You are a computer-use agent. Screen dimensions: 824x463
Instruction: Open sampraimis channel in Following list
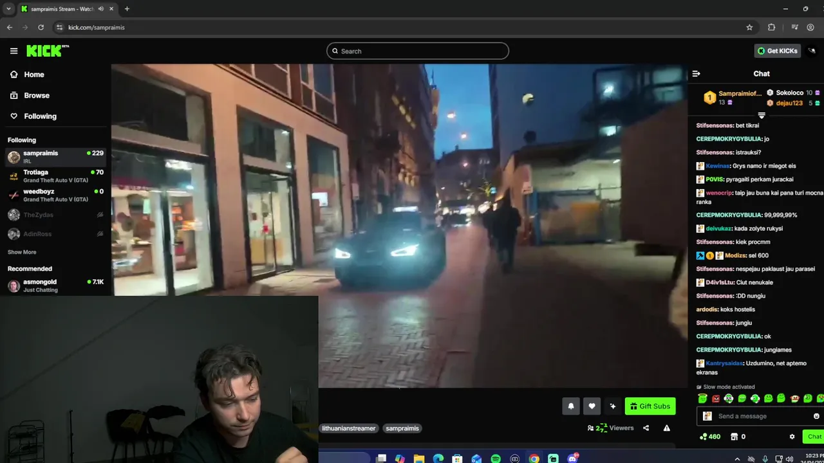tap(55, 156)
